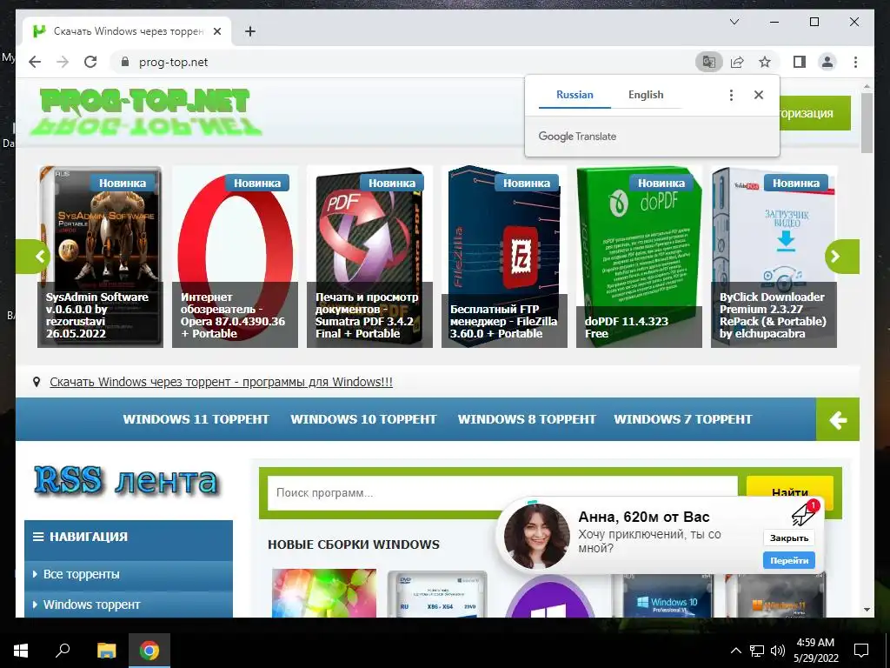Open the Sumatra PDF 3.4.2 carousel card
Screen dimensions: 890x668
tap(369, 257)
